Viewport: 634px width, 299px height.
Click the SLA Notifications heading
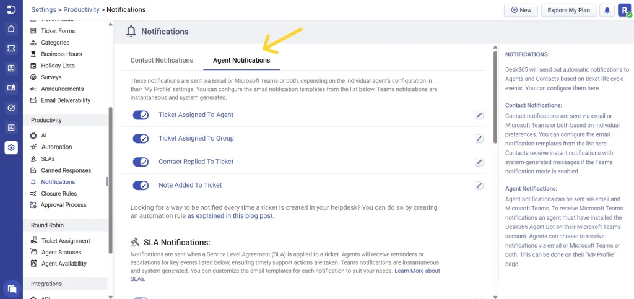tap(176, 243)
